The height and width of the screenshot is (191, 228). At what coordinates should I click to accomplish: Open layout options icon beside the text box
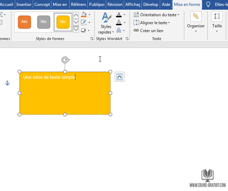(x=120, y=77)
